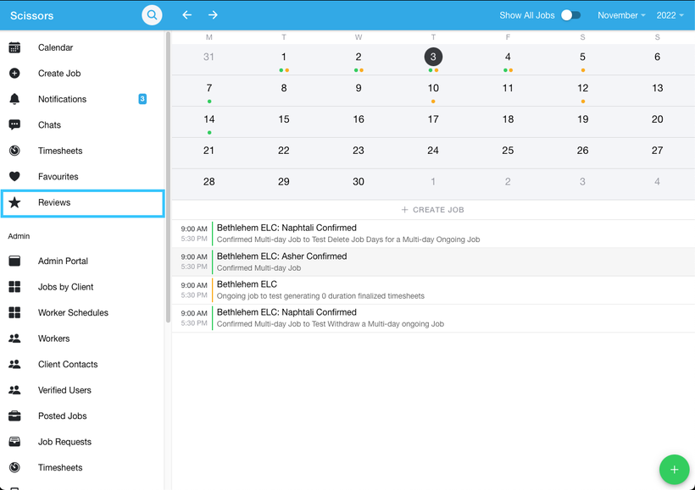Open Create Job in the sidebar
The image size is (695, 490).
click(x=59, y=73)
